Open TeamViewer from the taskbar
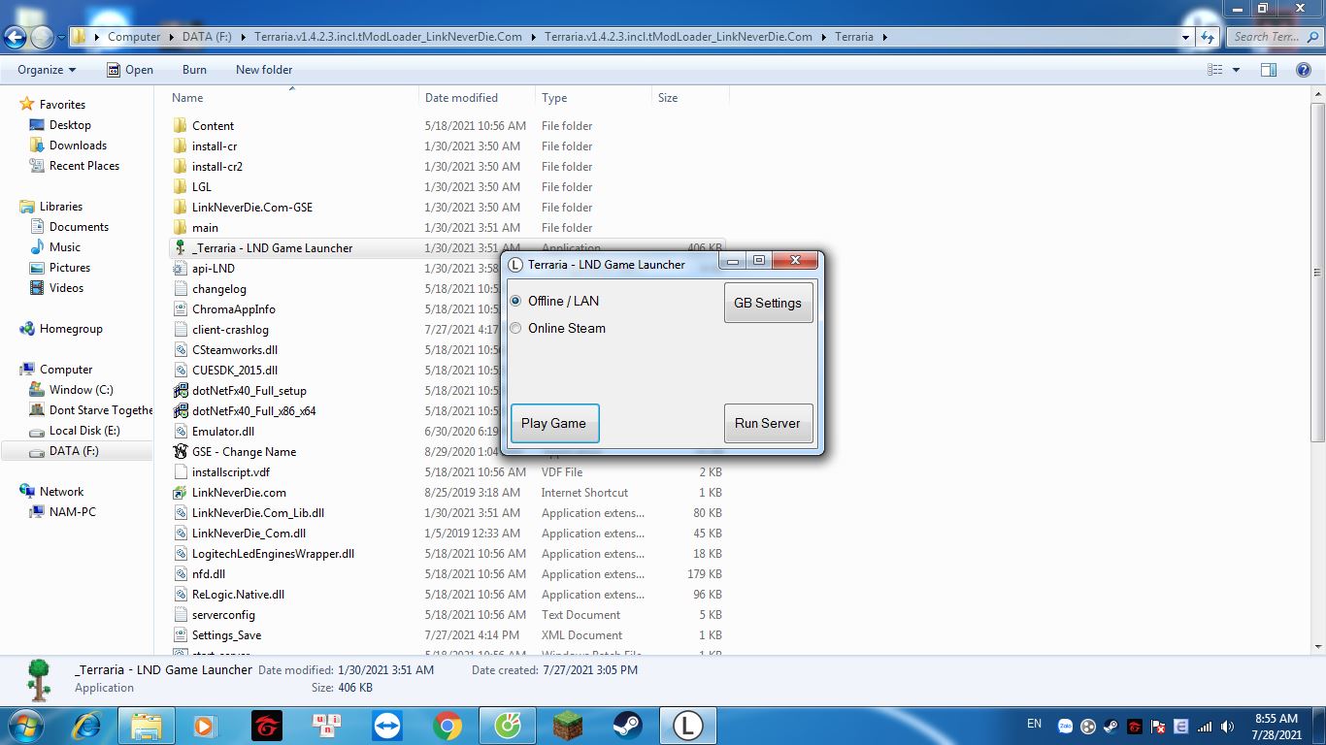 [387, 726]
